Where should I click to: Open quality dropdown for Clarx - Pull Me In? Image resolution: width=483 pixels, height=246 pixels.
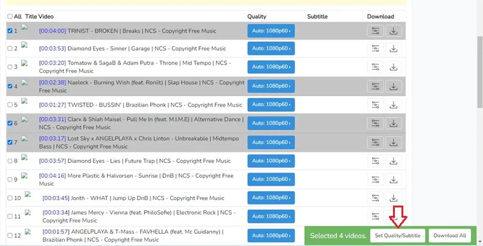(x=271, y=123)
